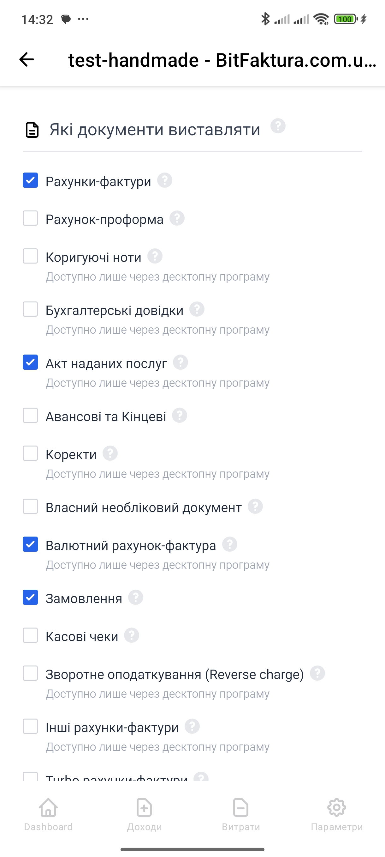Enable the Рахунок-проформа checkbox
This screenshot has height=857, width=385.
30,218
